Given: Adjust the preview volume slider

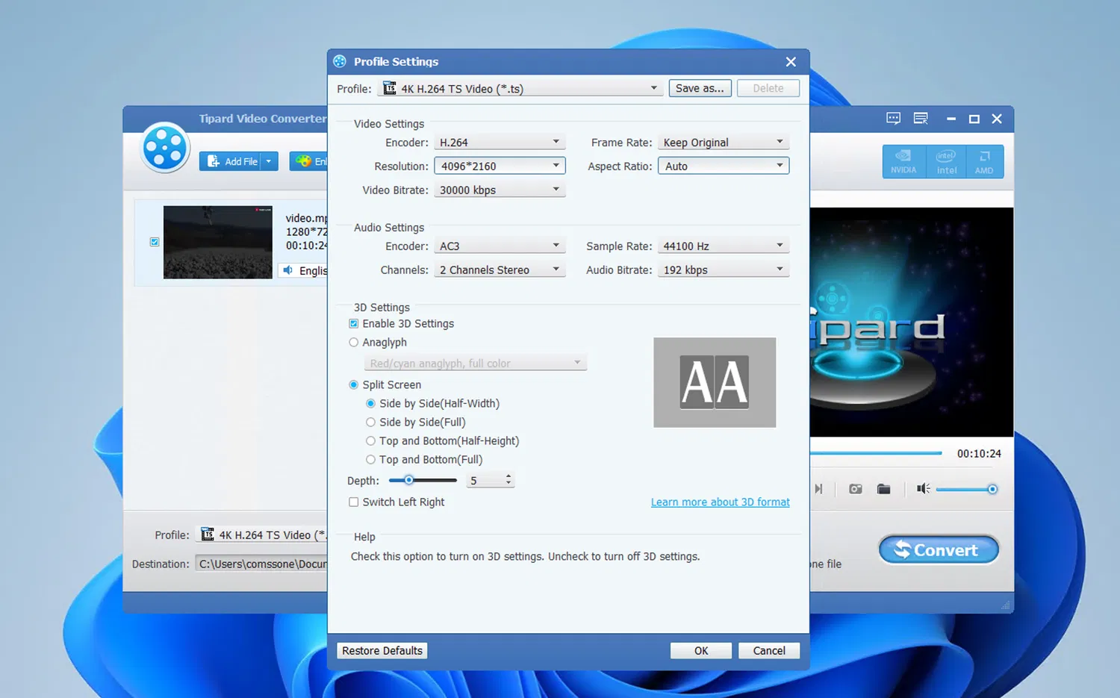Looking at the screenshot, I should click(x=967, y=490).
